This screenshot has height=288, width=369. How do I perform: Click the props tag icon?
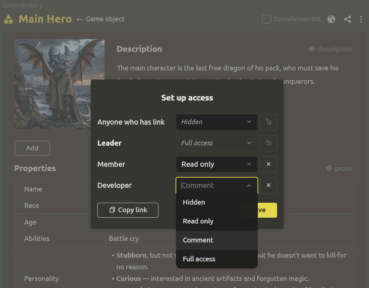(x=329, y=169)
